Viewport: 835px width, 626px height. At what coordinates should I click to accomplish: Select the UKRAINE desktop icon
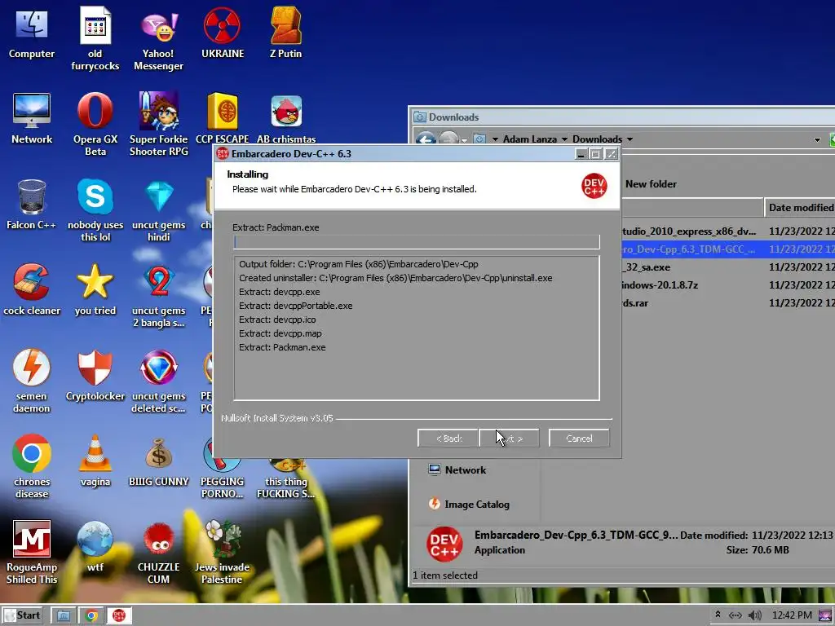[x=223, y=34]
